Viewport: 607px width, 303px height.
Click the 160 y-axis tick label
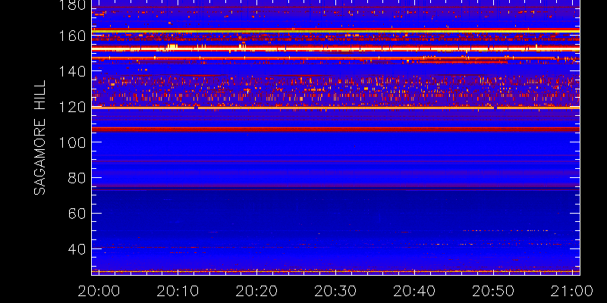coord(71,36)
